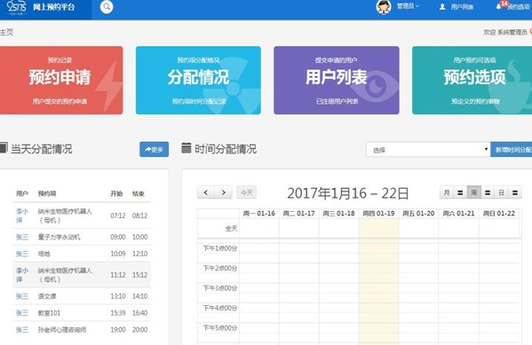Click the 预约项 column header
The width and height of the screenshot is (532, 345).
click(47, 193)
